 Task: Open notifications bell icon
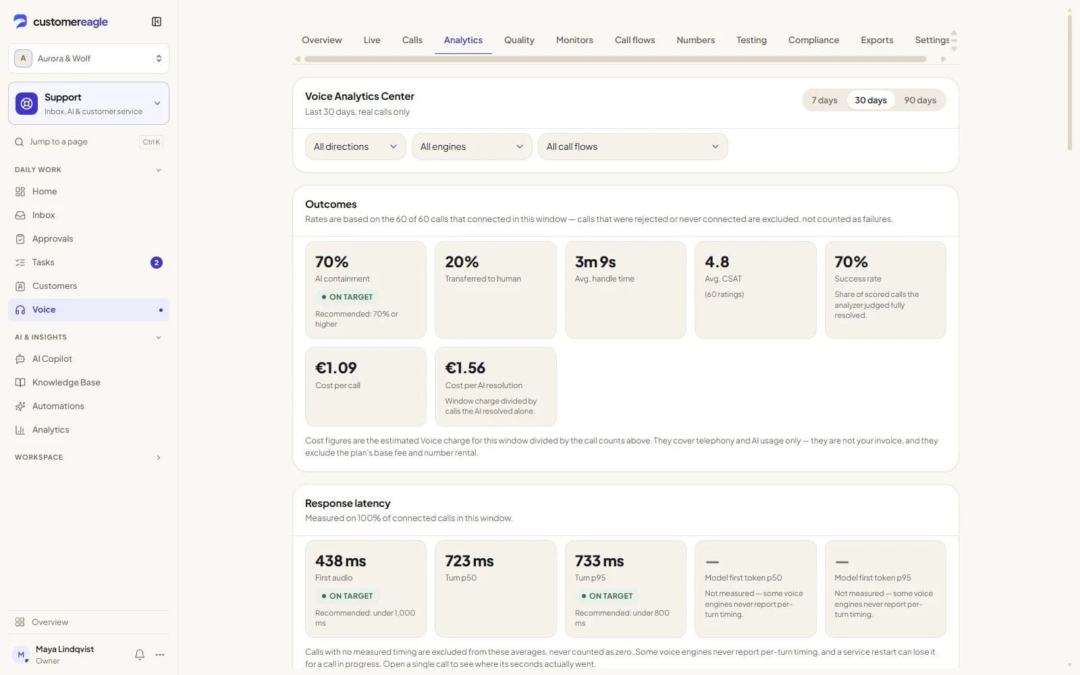(x=140, y=655)
